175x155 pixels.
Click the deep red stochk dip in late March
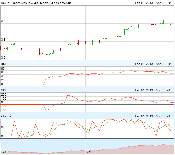pyautogui.click(x=156, y=137)
